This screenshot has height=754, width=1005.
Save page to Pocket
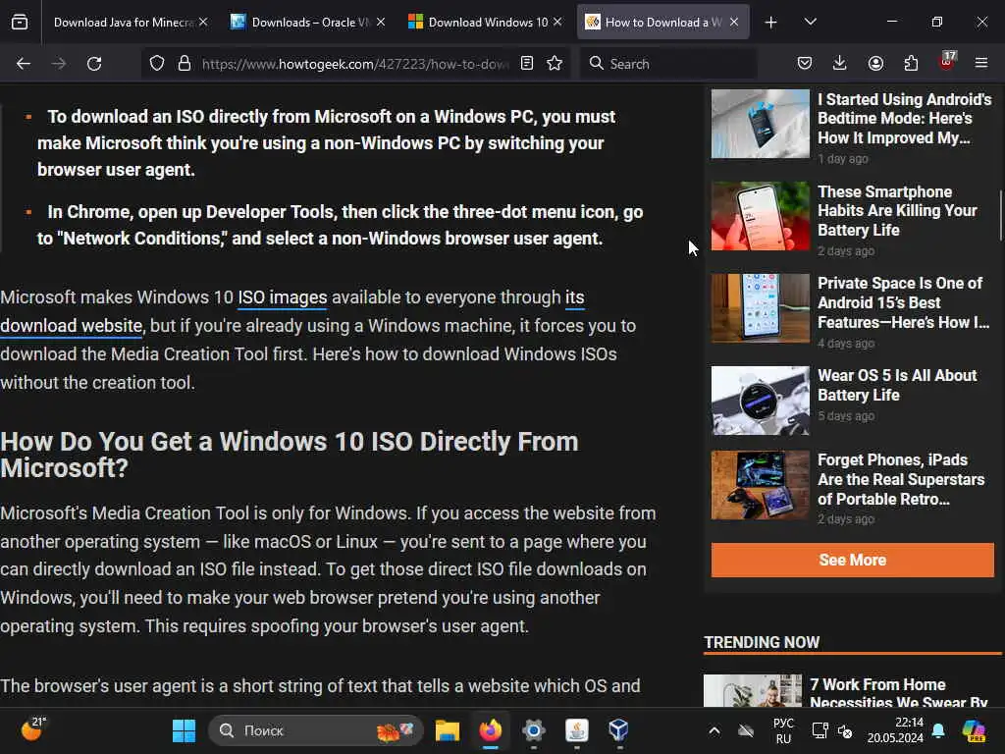pos(805,63)
